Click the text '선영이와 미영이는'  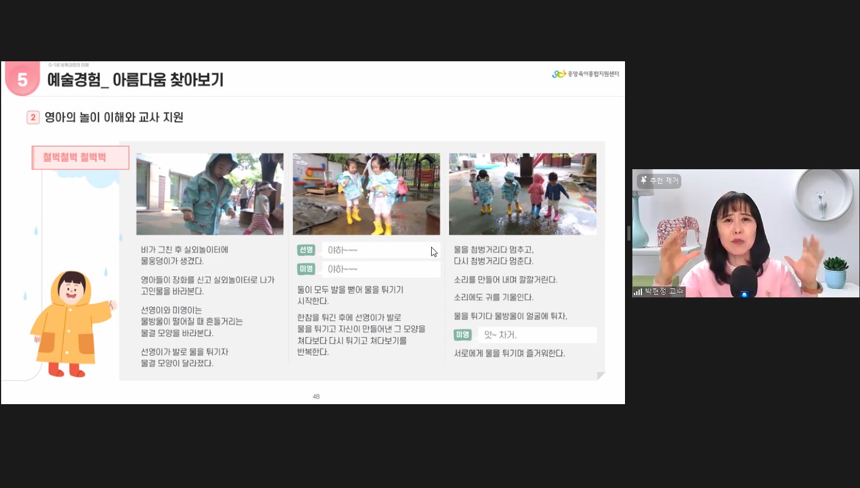(171, 310)
